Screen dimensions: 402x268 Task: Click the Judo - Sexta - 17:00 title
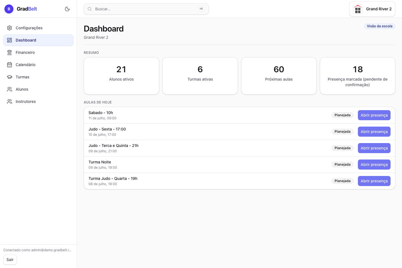point(107,129)
